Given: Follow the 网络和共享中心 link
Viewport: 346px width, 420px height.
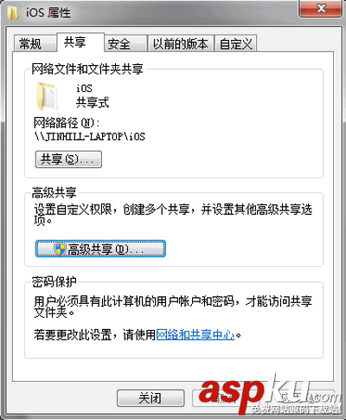Looking at the screenshot, I should coord(195,335).
